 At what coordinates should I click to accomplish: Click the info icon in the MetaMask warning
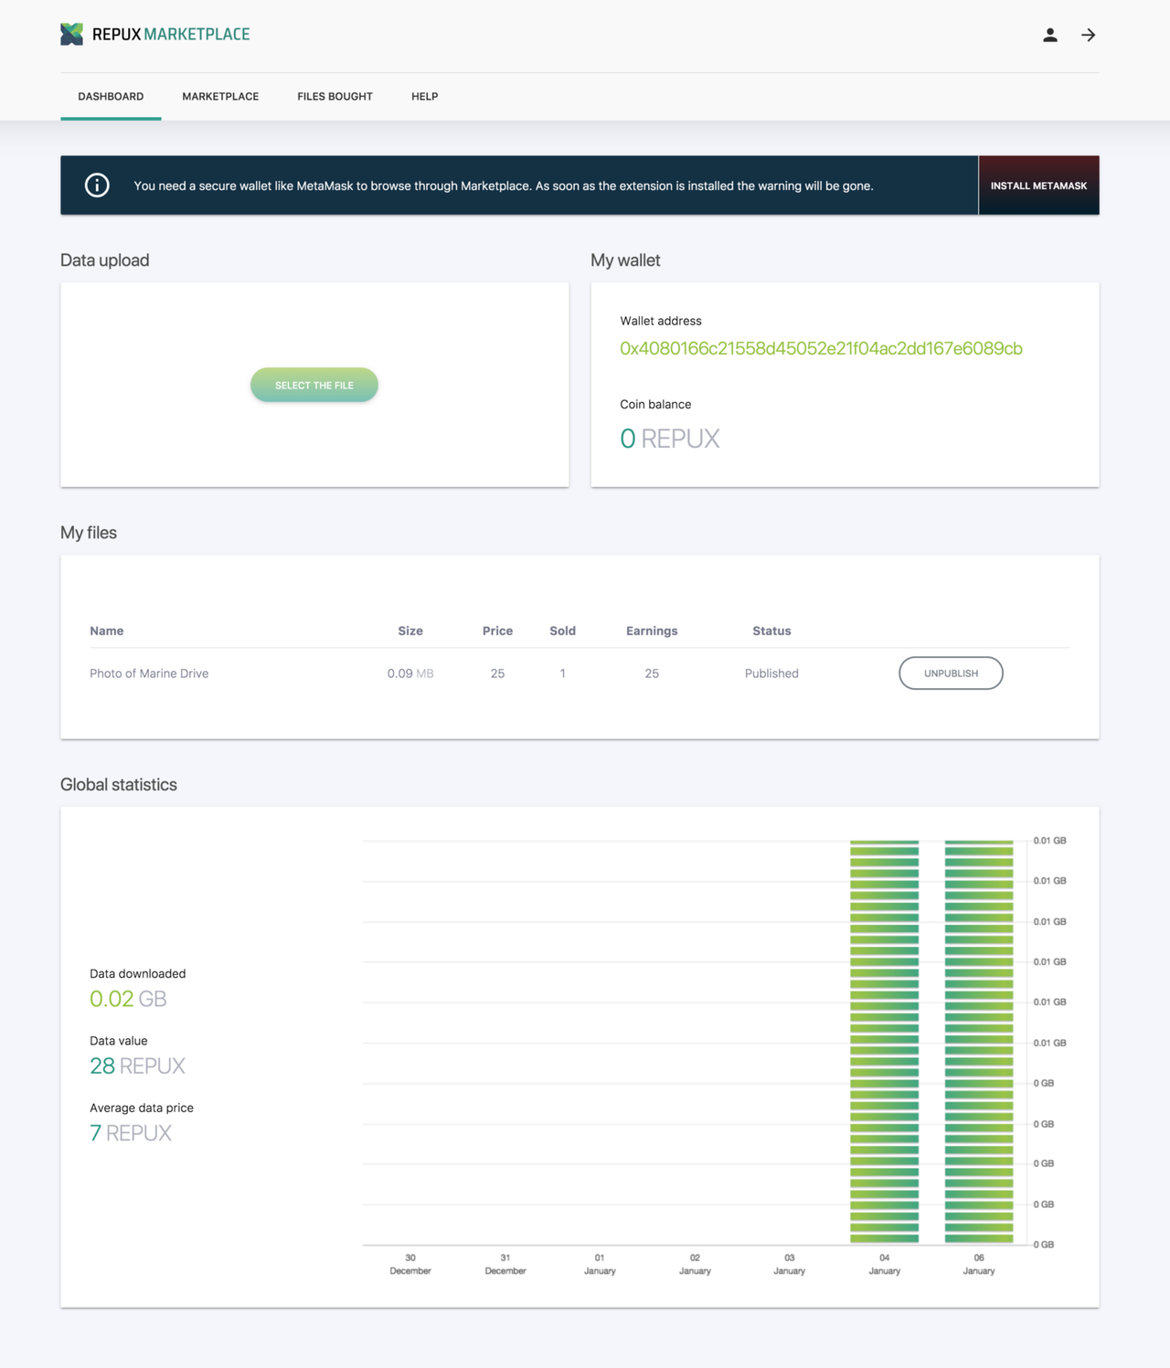[x=97, y=186]
